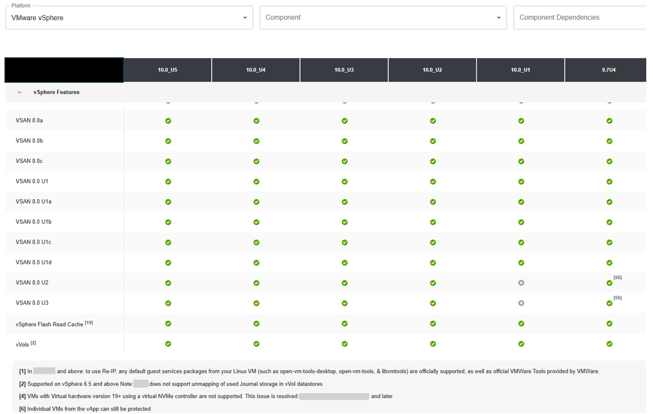Select the VSAN 8.0 U2 row label
The height and width of the screenshot is (414, 653).
click(32, 282)
